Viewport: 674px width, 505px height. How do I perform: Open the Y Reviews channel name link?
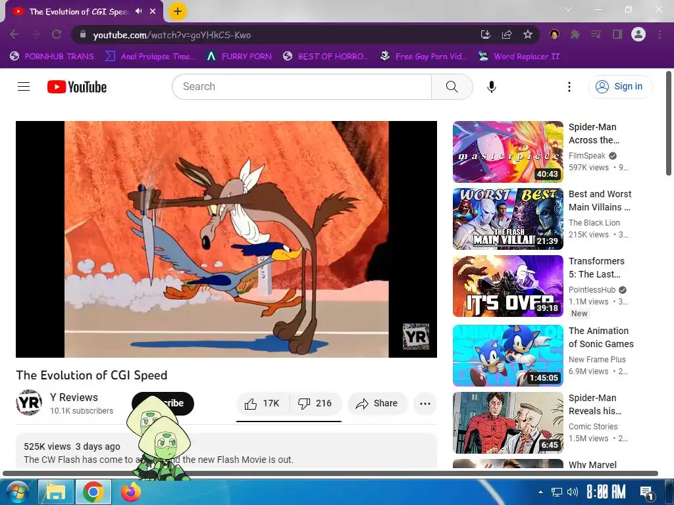[74, 397]
